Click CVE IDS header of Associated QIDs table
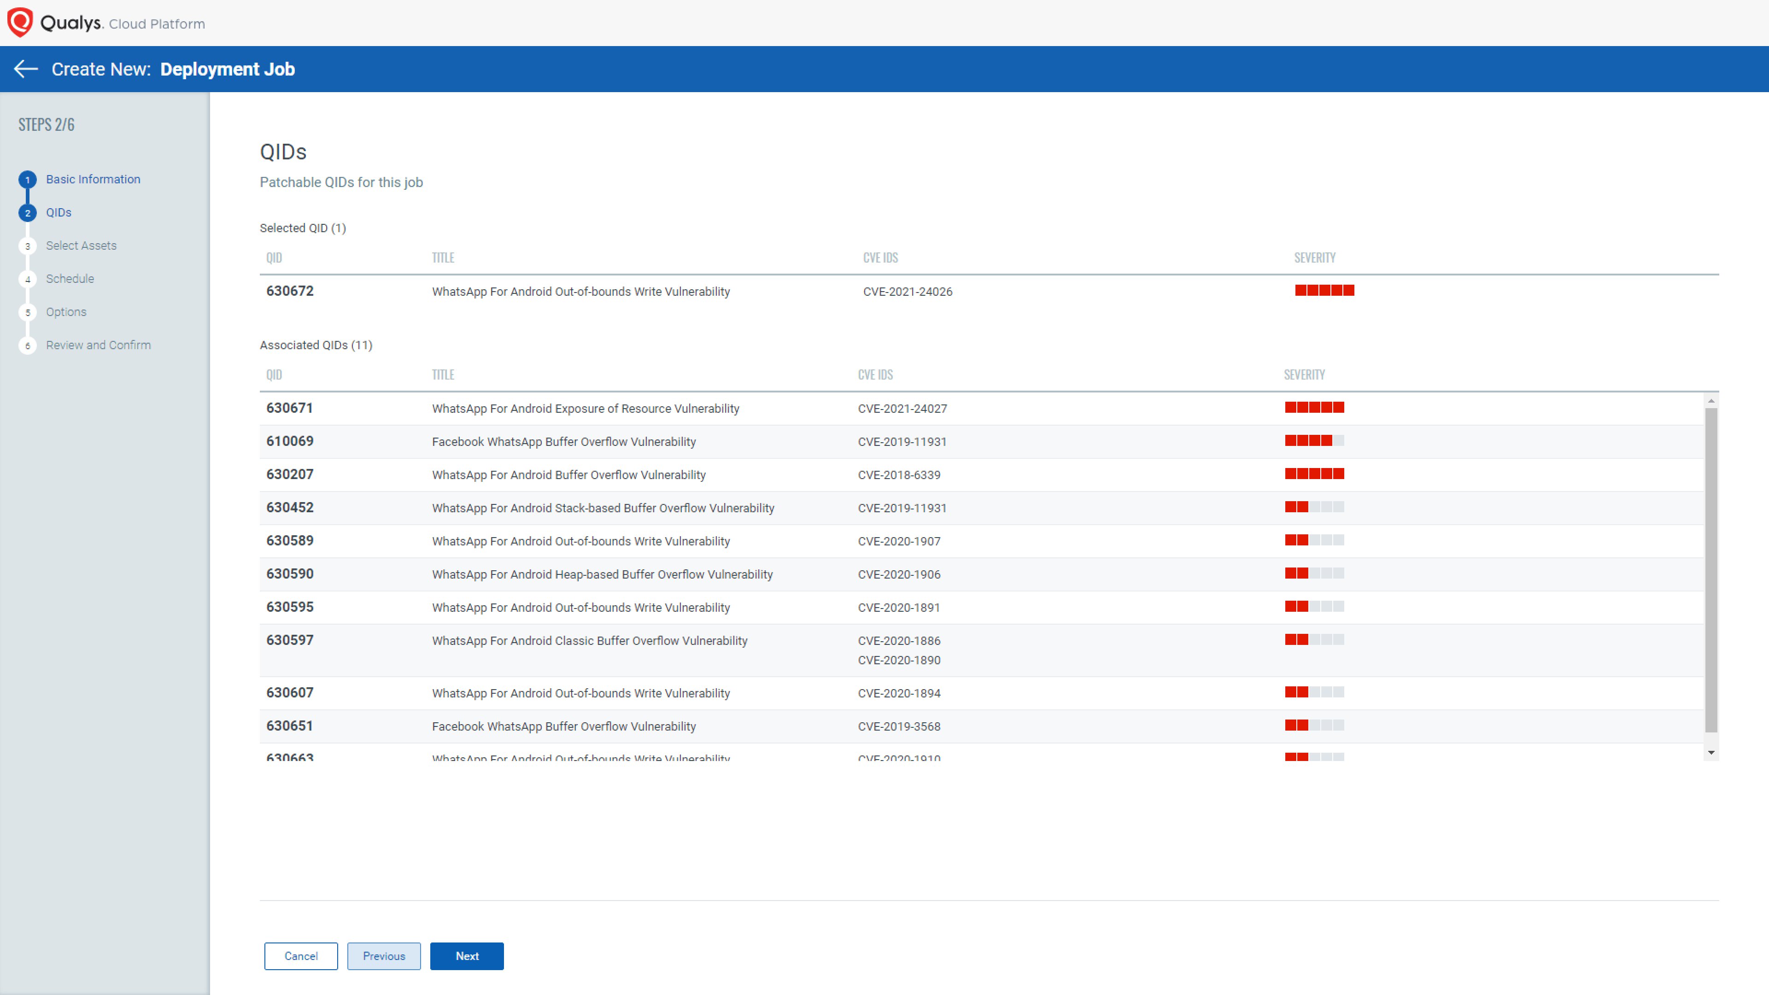Screen dimensions: 1769x995 (875, 375)
